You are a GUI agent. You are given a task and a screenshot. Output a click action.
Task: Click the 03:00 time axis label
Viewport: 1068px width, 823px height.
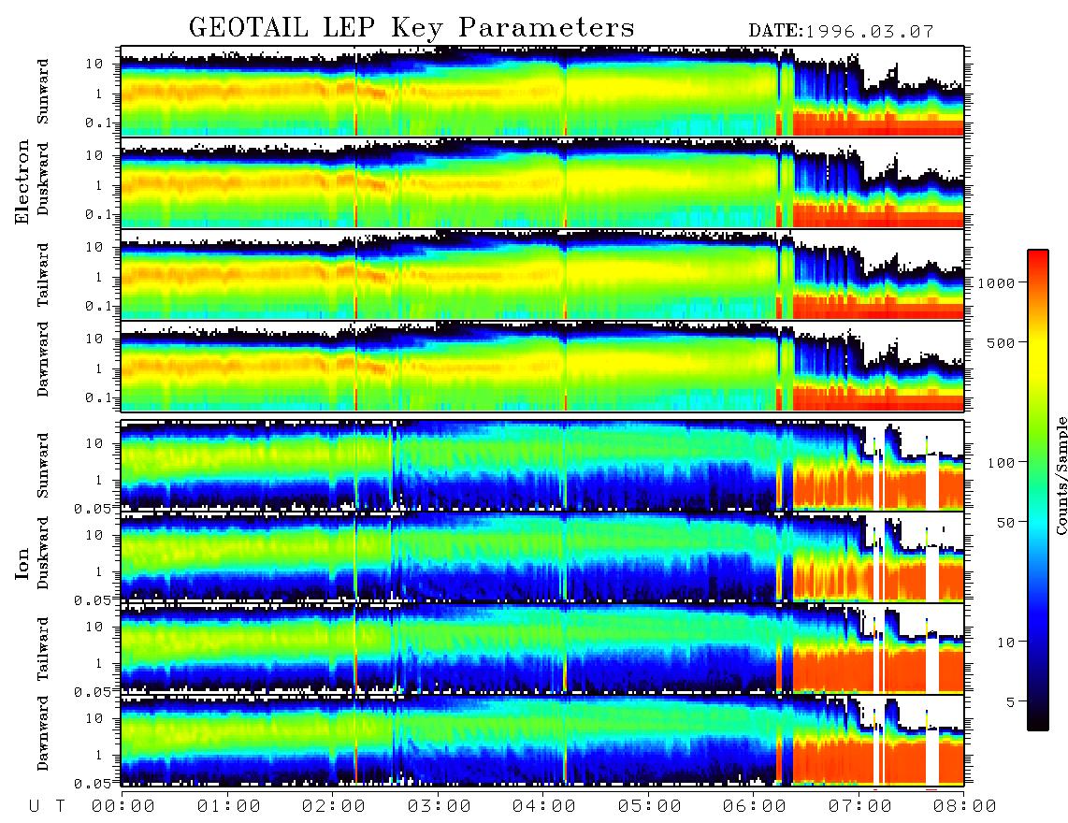pos(440,807)
